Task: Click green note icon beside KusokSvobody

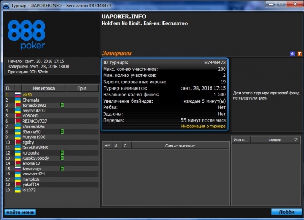Action: pos(62,158)
